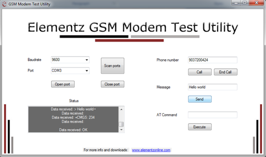Screen dimensions: 266x157
Task: Click the status log scroll down arrow
Action: tap(121, 130)
